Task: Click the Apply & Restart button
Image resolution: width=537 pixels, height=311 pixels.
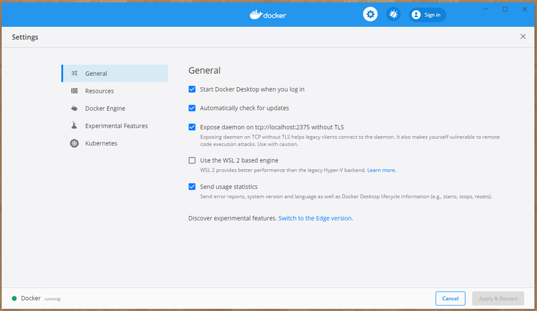Action: [498, 298]
